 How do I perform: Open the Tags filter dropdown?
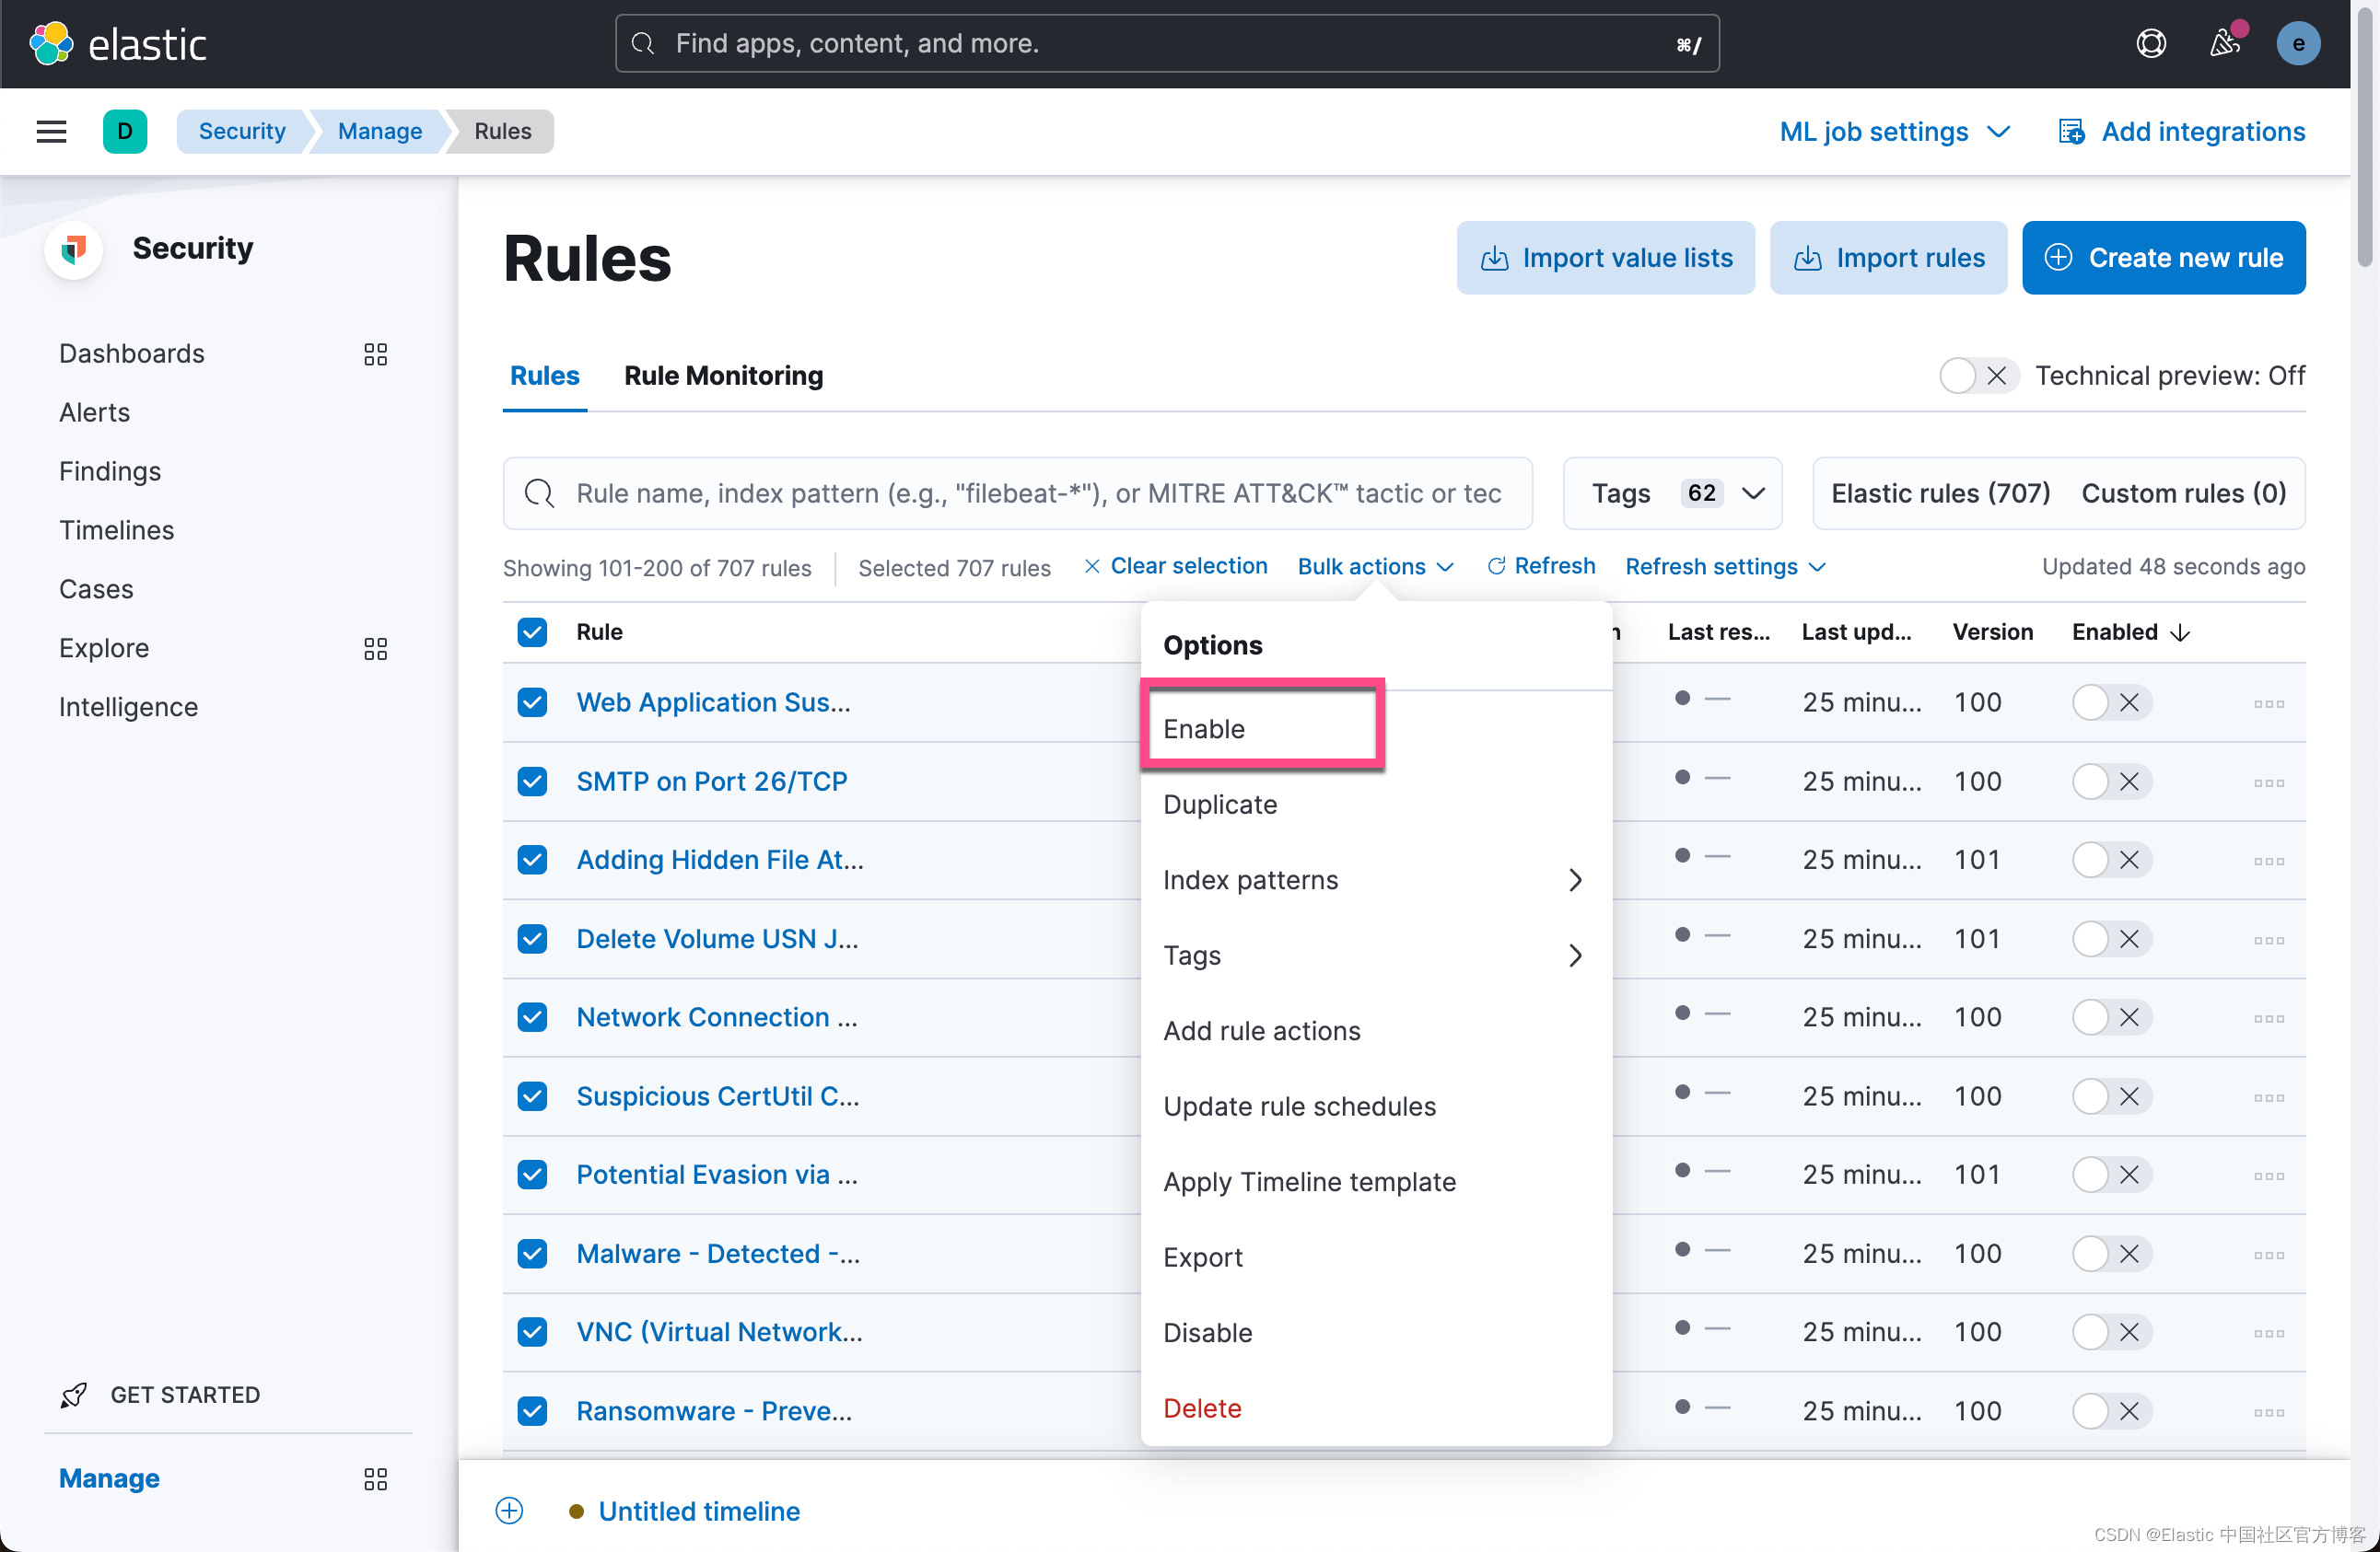[1672, 492]
